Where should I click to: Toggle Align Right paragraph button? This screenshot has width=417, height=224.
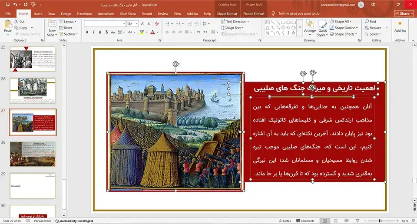[x=180, y=32]
